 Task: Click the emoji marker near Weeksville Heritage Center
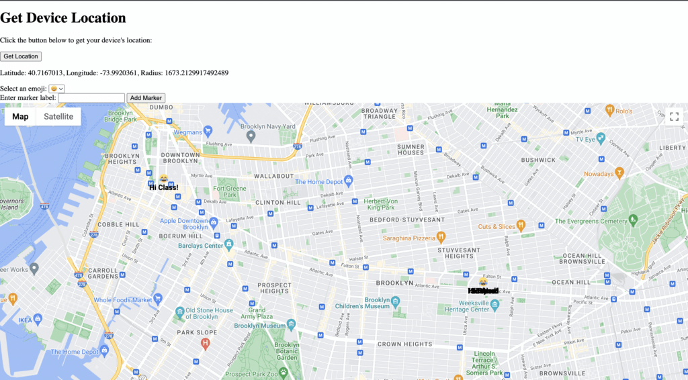point(483,283)
